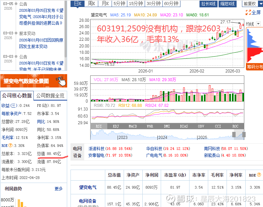Expand the 均线 dropdown arrow

258,24
